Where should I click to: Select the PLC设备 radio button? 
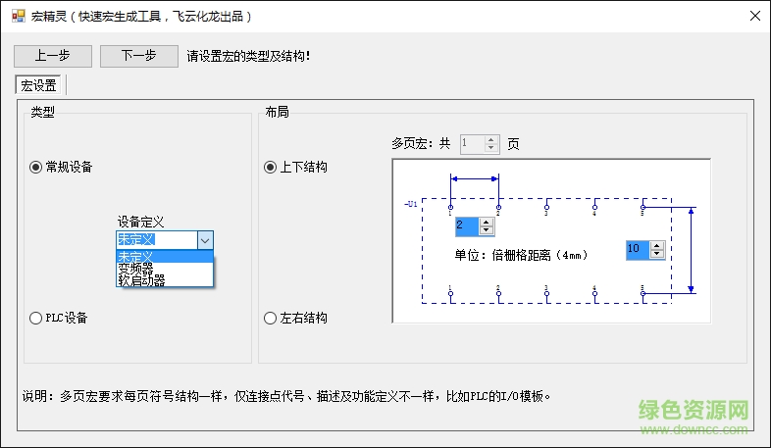coord(36,318)
